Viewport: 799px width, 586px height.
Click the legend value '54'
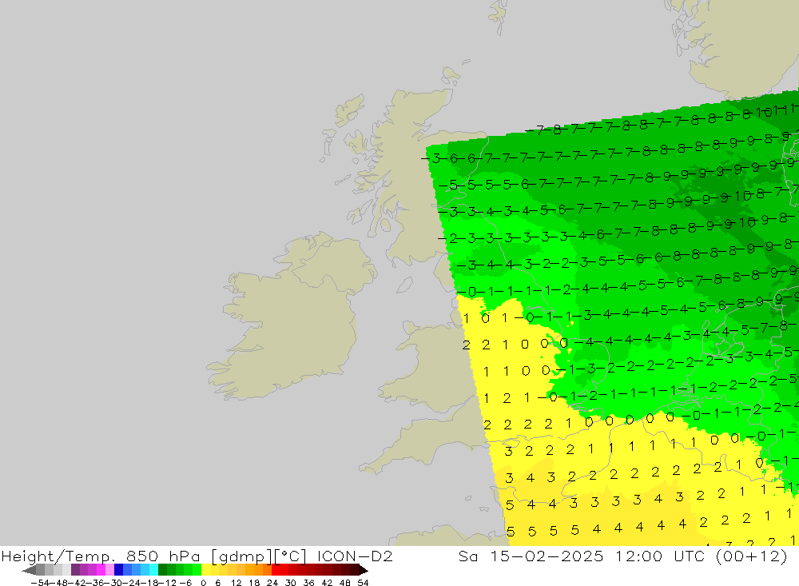[x=363, y=583]
